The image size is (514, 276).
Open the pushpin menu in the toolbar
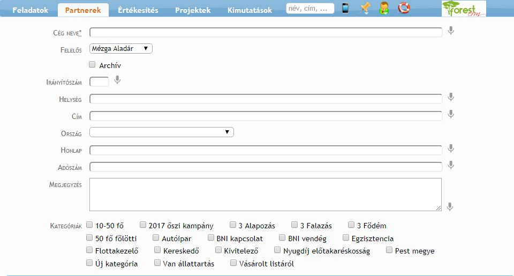[x=365, y=9]
